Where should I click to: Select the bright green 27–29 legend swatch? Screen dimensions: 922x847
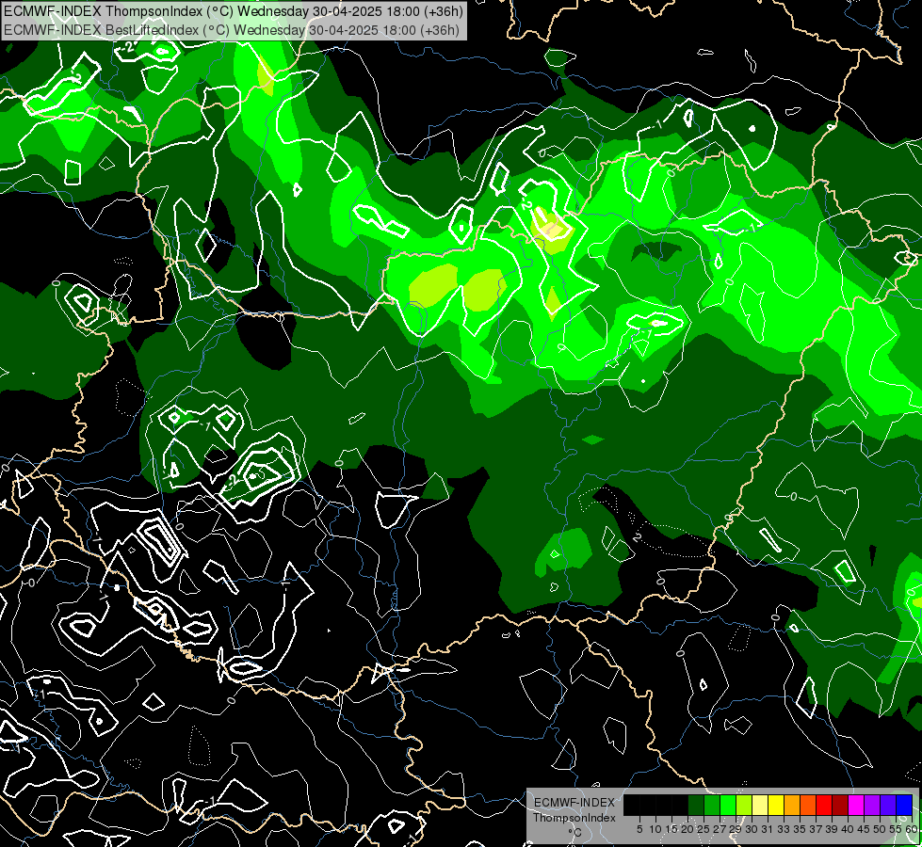[729, 805]
